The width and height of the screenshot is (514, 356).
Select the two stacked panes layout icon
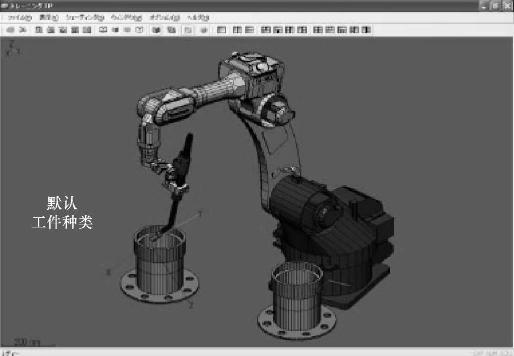click(x=250, y=30)
